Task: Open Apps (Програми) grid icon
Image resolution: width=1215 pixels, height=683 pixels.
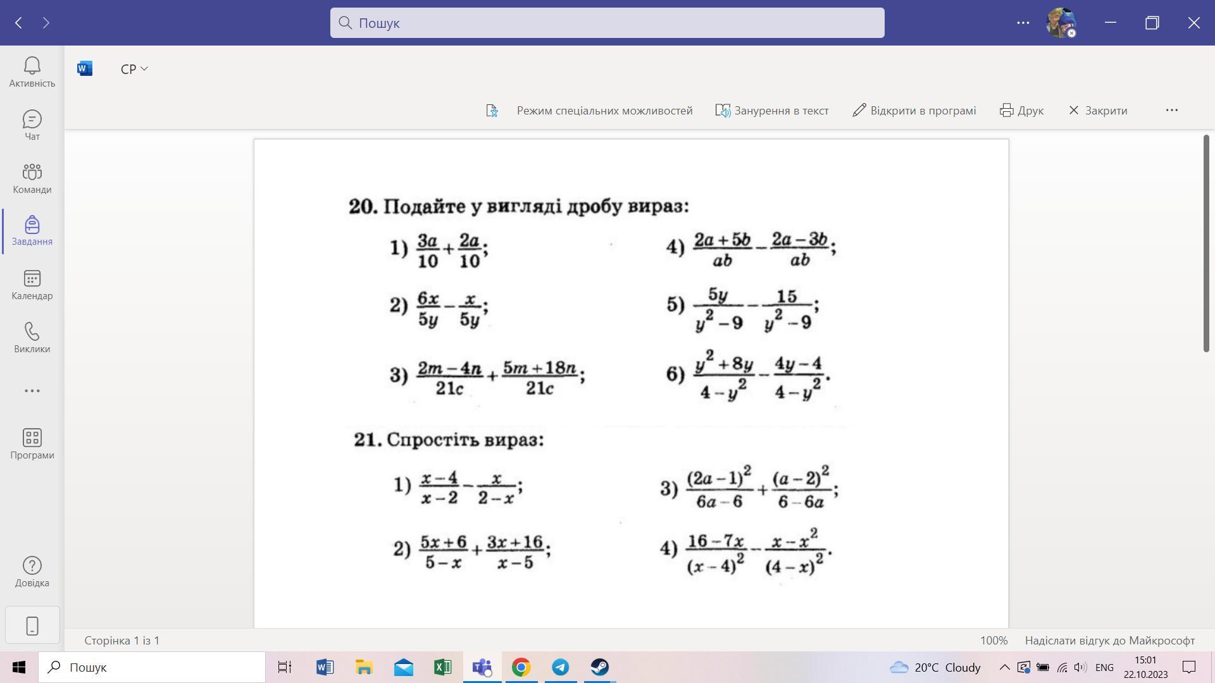Action: click(x=32, y=438)
